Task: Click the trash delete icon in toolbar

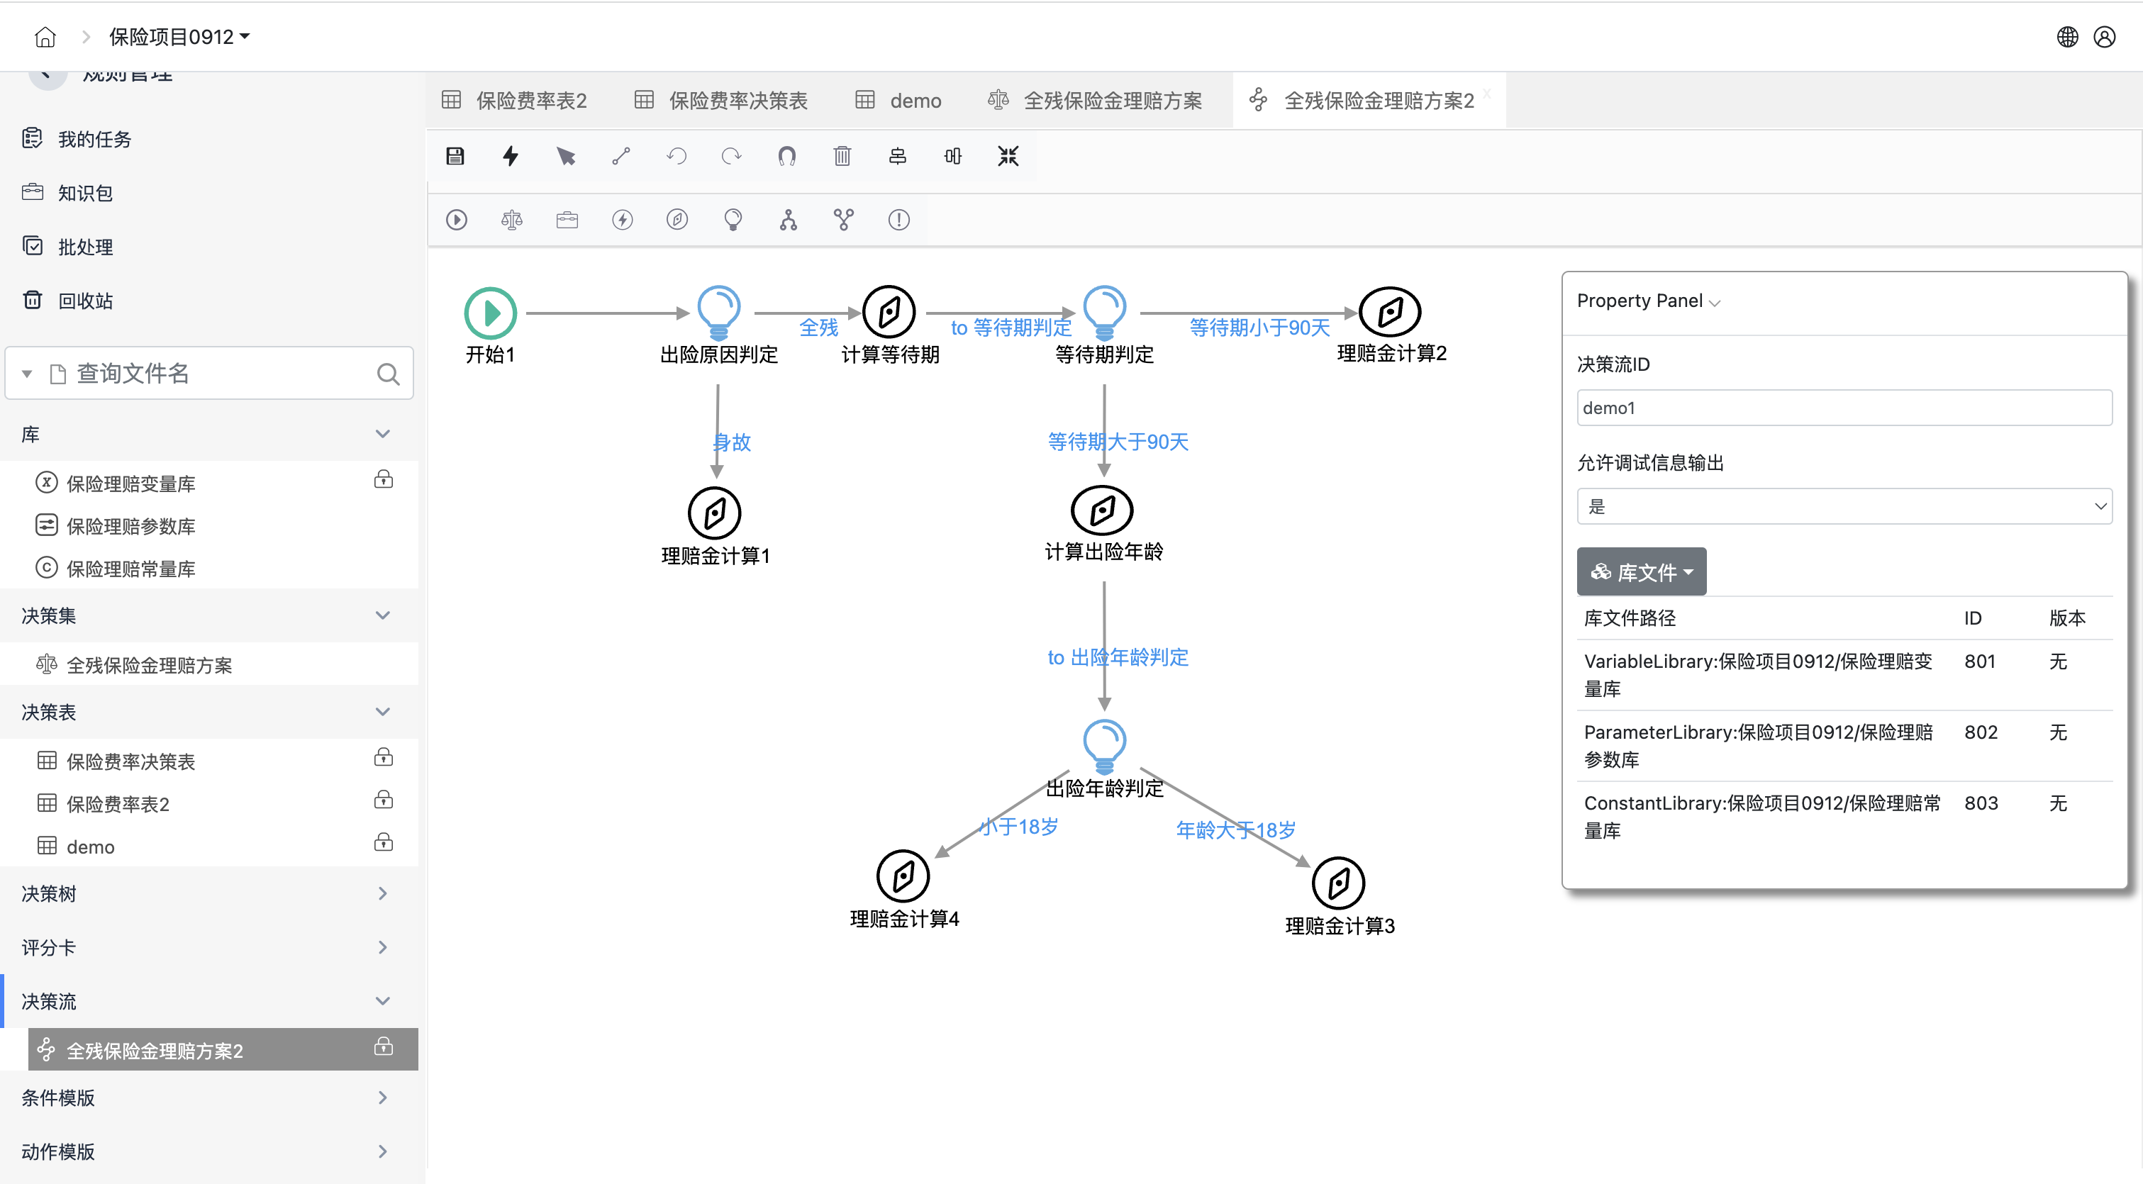Action: click(842, 156)
